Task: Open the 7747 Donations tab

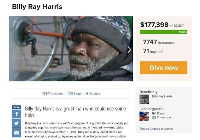Action: (x=53, y=93)
